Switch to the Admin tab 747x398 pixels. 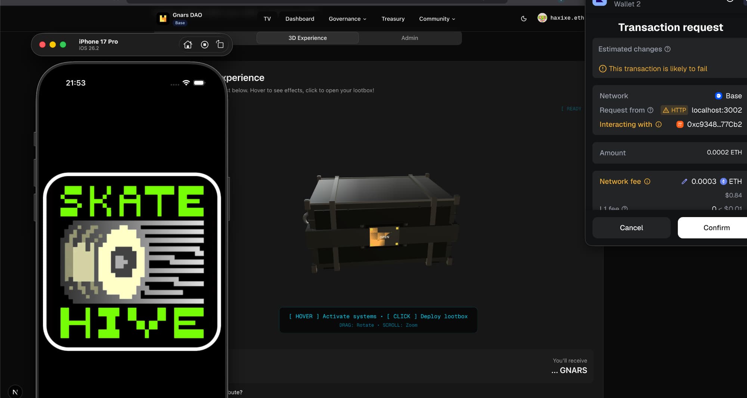click(409, 38)
